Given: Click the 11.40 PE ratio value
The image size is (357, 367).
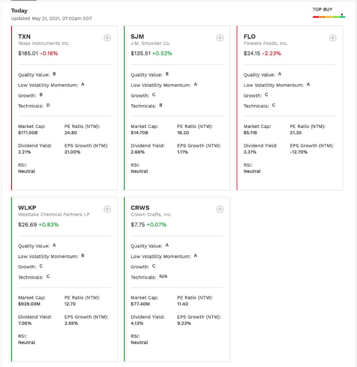Looking at the screenshot, I should [183, 304].
